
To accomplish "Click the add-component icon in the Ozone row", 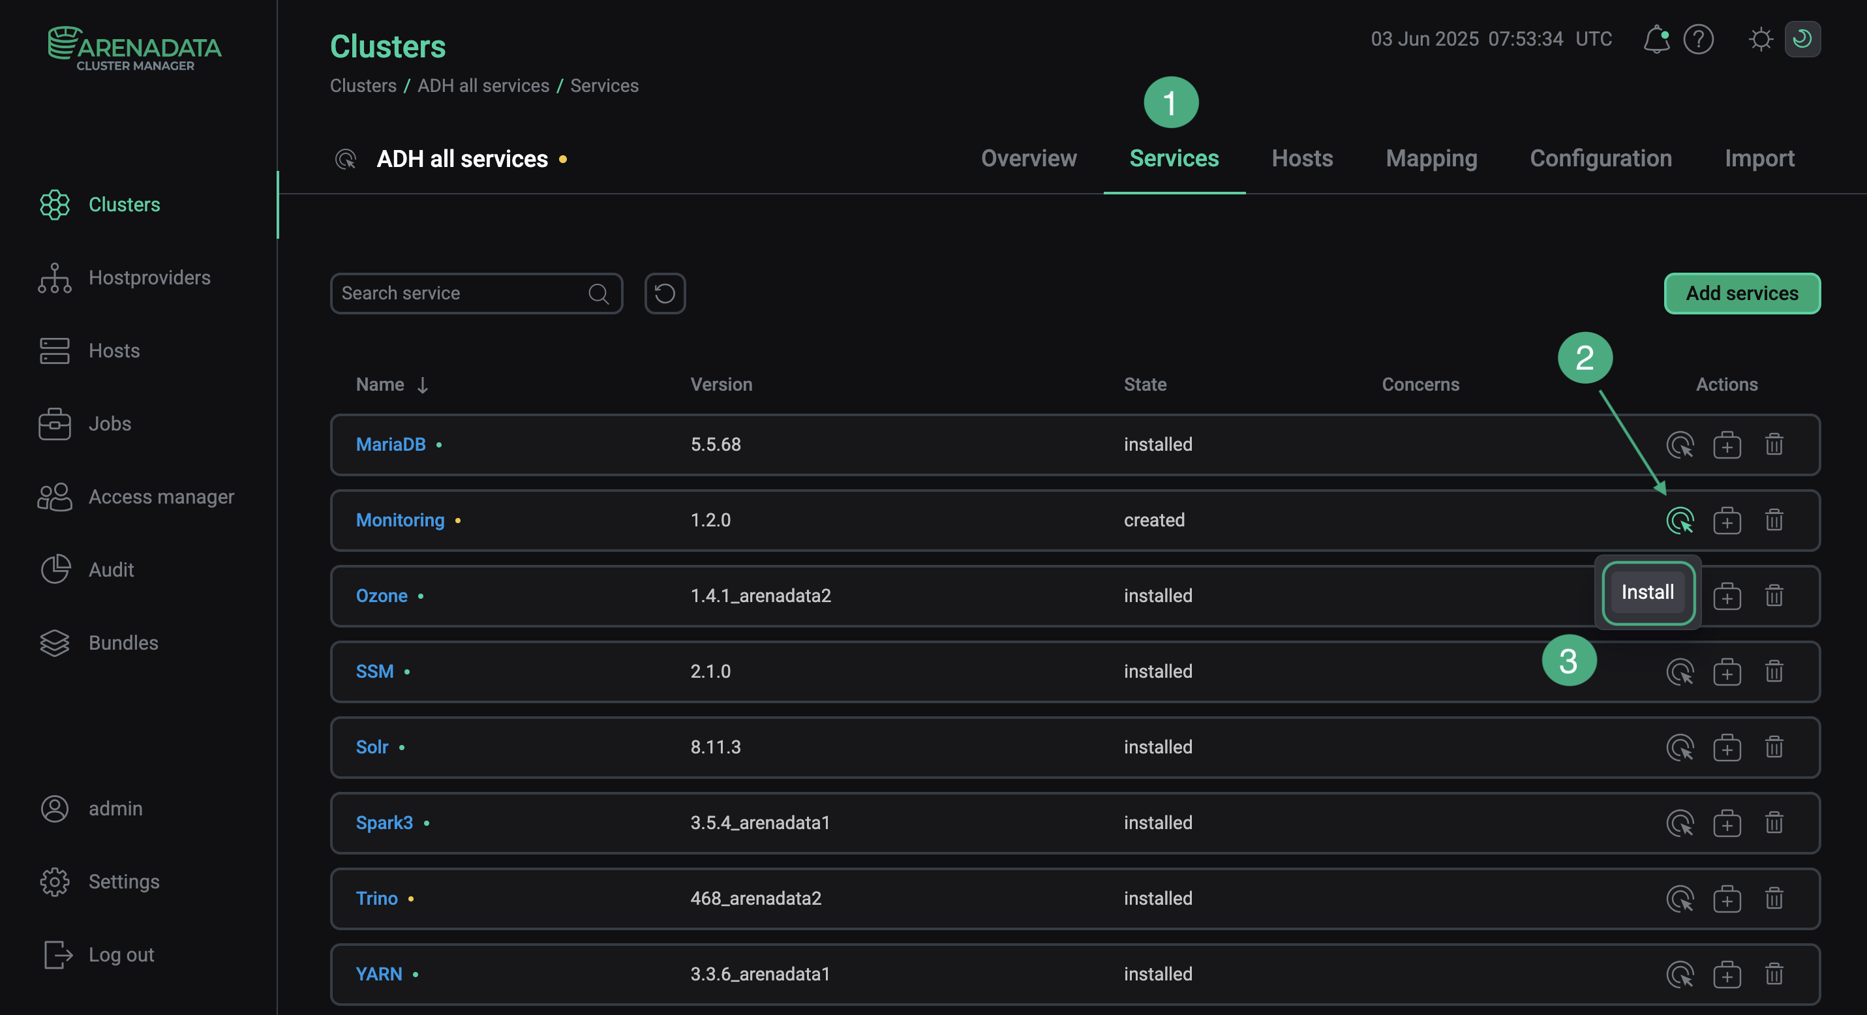I will 1727,596.
